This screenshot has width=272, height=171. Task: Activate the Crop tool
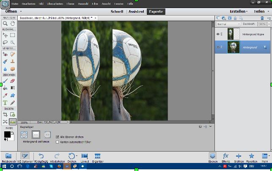tap(5, 114)
